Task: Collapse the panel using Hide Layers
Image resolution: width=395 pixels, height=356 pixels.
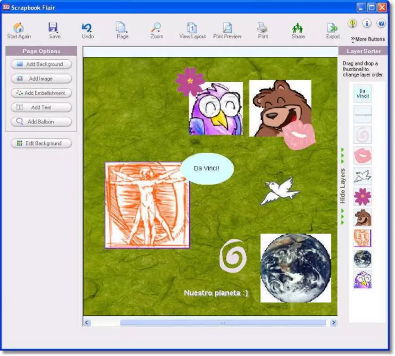Action: [x=343, y=186]
